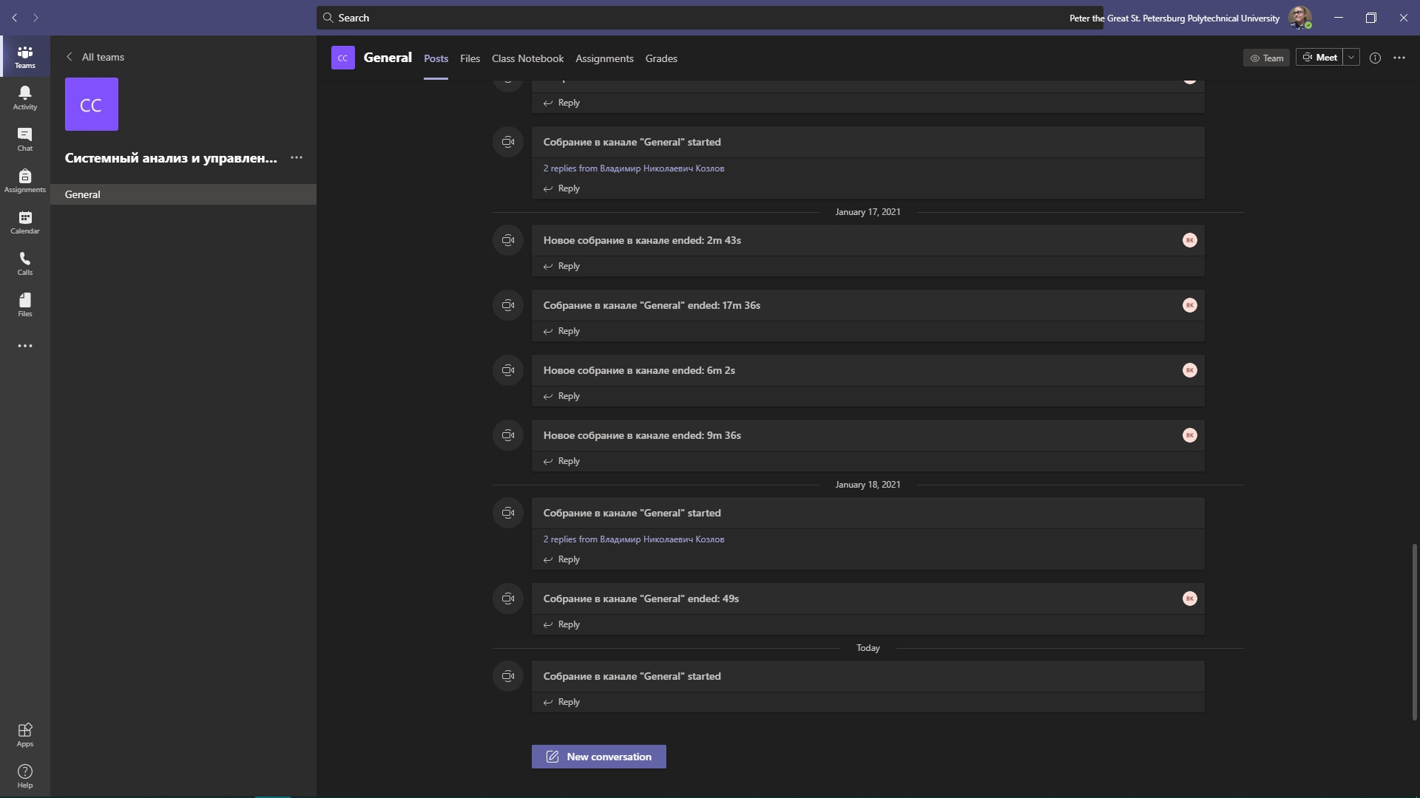The height and width of the screenshot is (798, 1420).
Task: Click the forward navigation arrow in title bar
Action: click(x=35, y=18)
